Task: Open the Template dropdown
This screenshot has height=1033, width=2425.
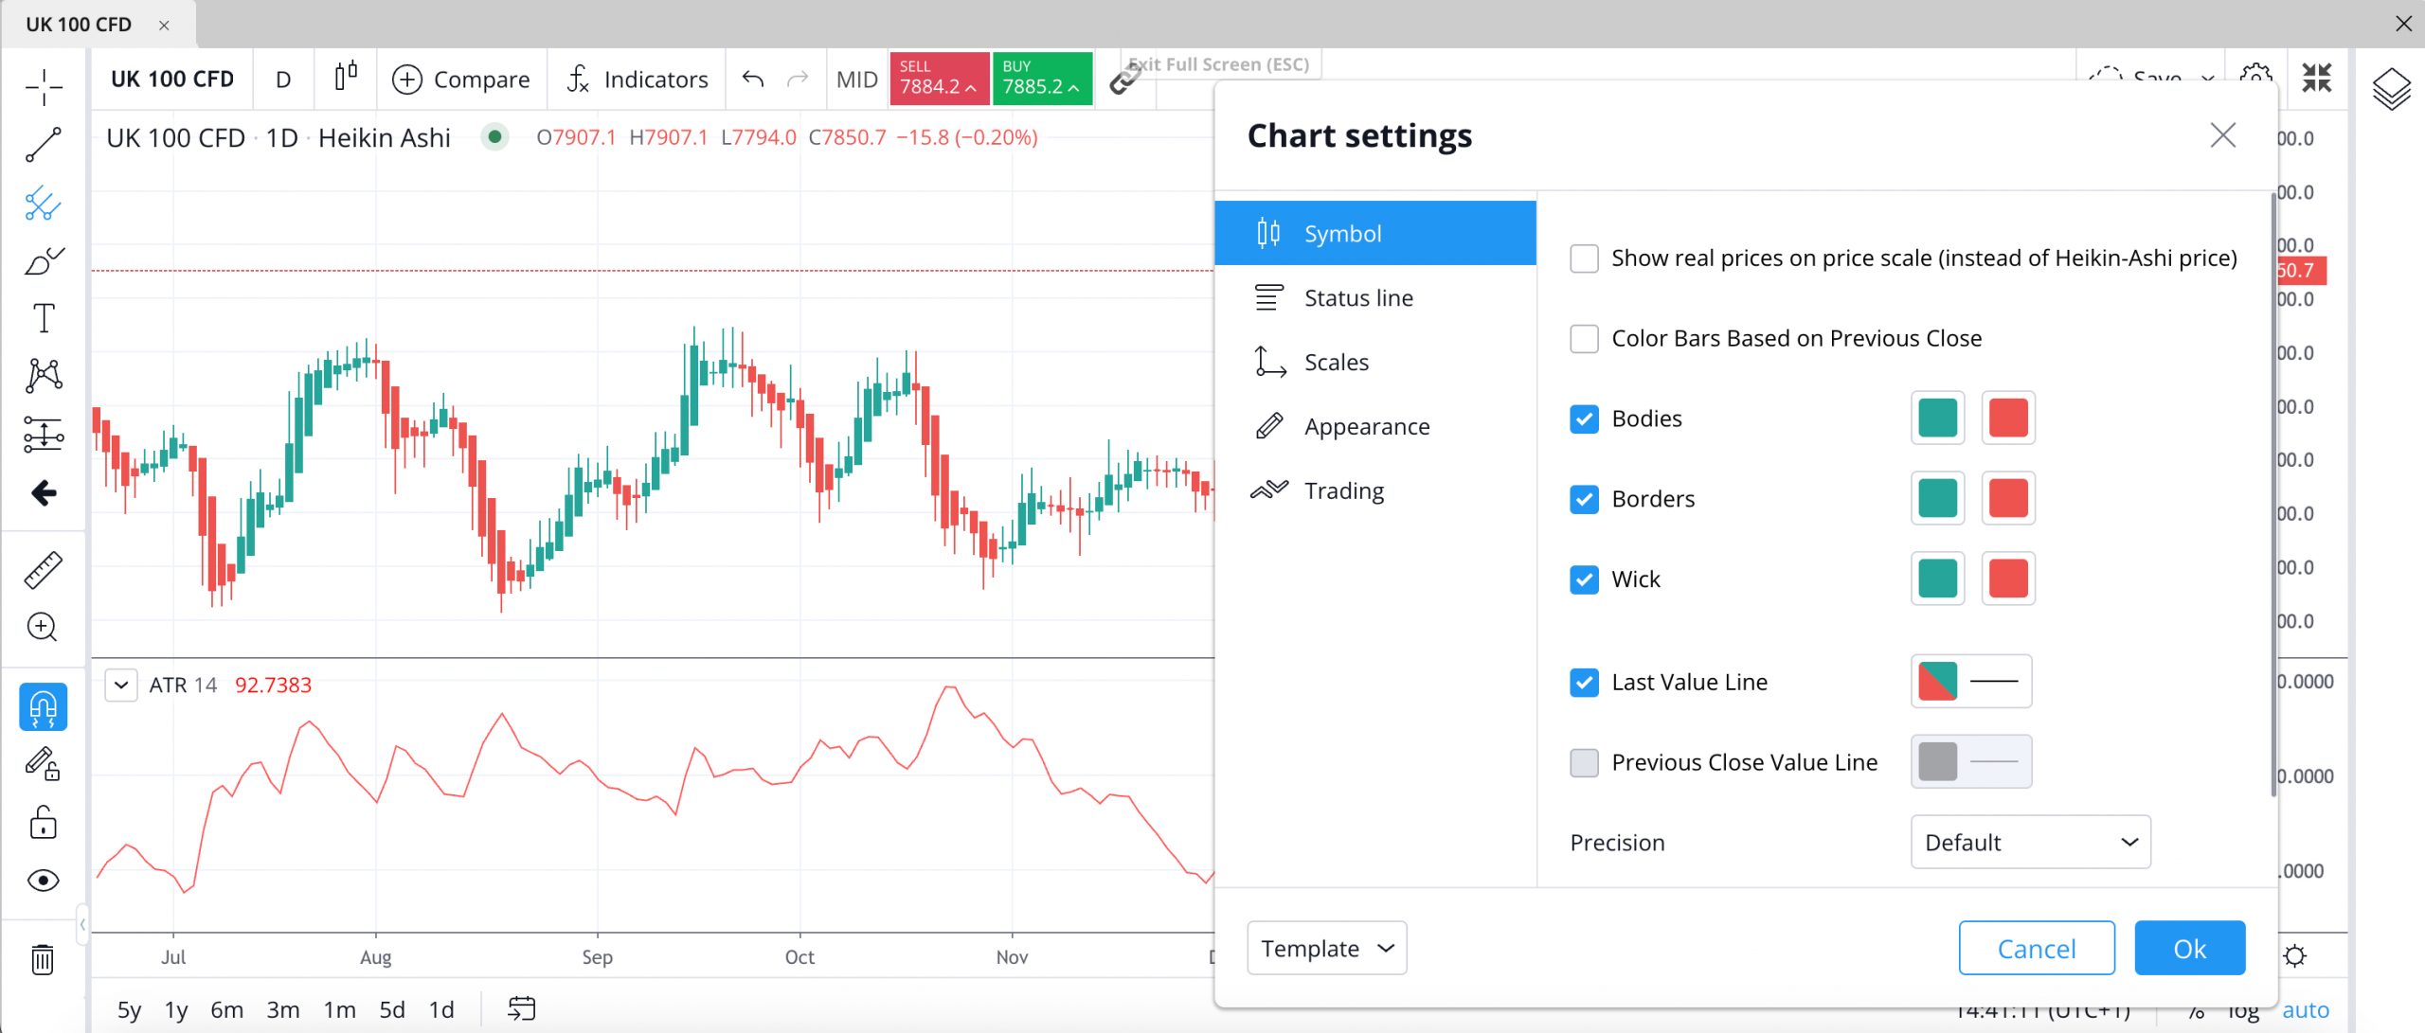Action: pos(1326,948)
